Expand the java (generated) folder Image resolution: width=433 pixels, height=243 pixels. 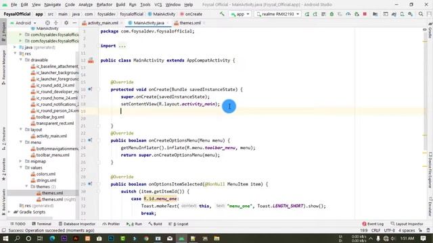tap(15, 47)
